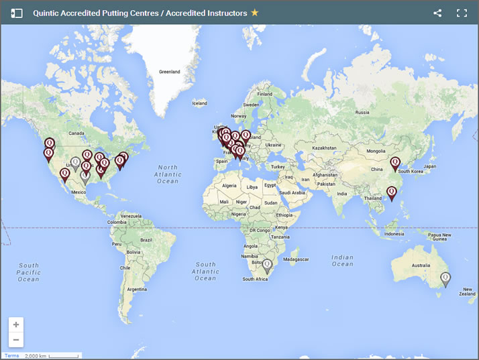Star the Quintic Accredited map
This screenshot has height=360, width=479.
click(254, 13)
